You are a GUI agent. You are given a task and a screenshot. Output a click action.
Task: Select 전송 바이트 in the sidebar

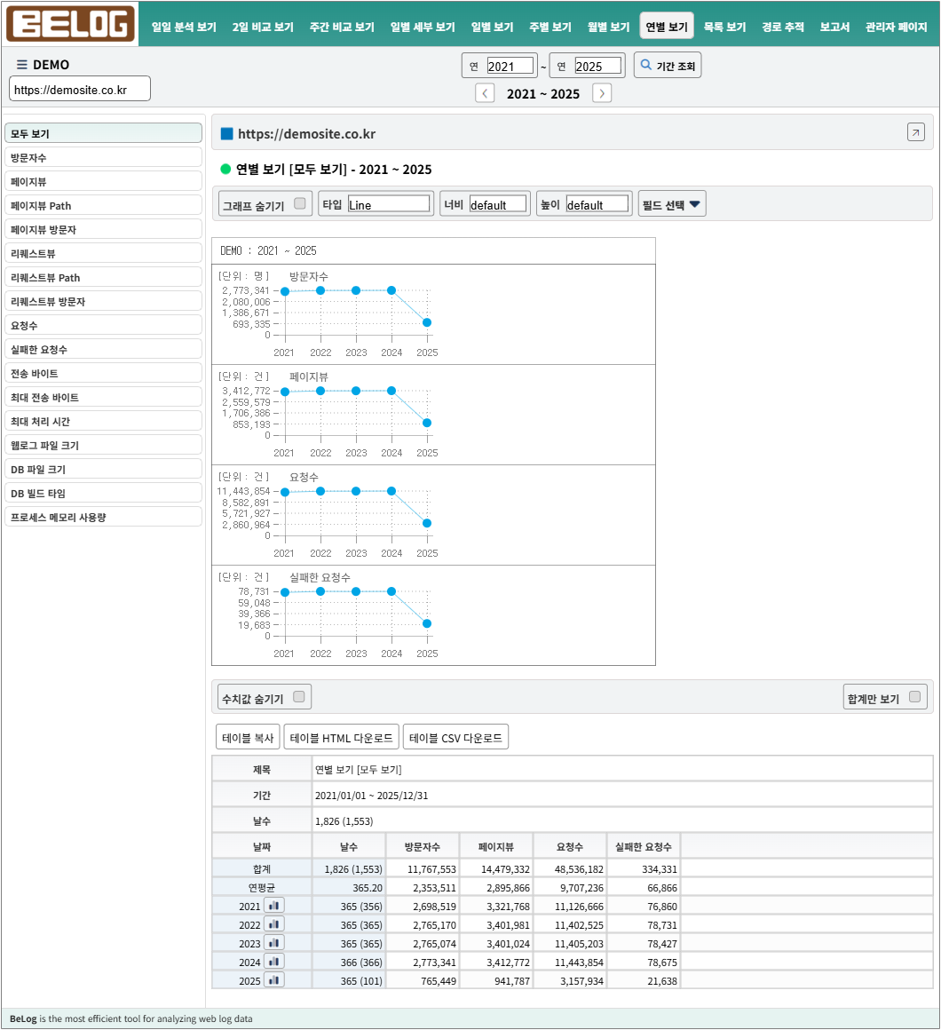click(x=103, y=373)
